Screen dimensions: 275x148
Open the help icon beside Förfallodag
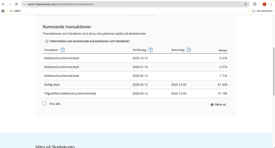pyautogui.click(x=151, y=50)
